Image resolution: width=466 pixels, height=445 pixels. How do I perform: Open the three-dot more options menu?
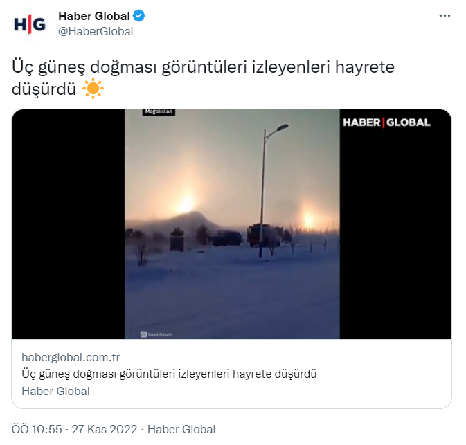(x=445, y=16)
